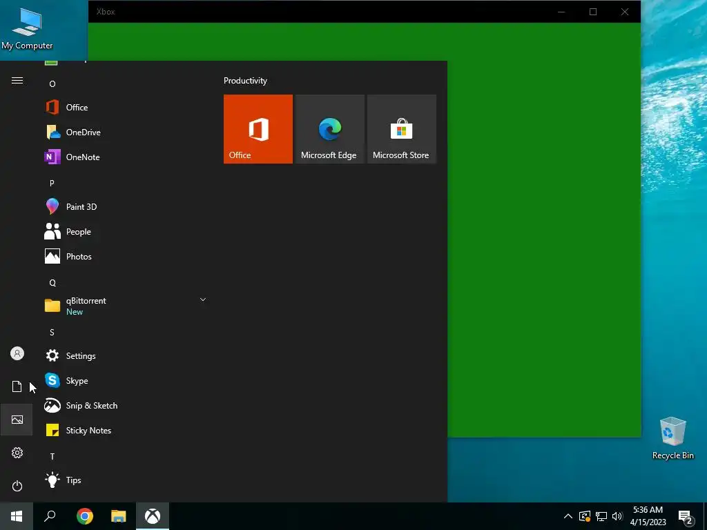Select the My Computer desktop icon
This screenshot has height=530, width=707.
pyautogui.click(x=27, y=28)
